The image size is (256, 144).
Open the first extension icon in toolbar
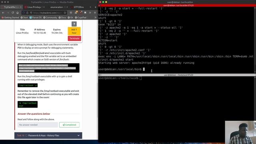coord(76,12)
